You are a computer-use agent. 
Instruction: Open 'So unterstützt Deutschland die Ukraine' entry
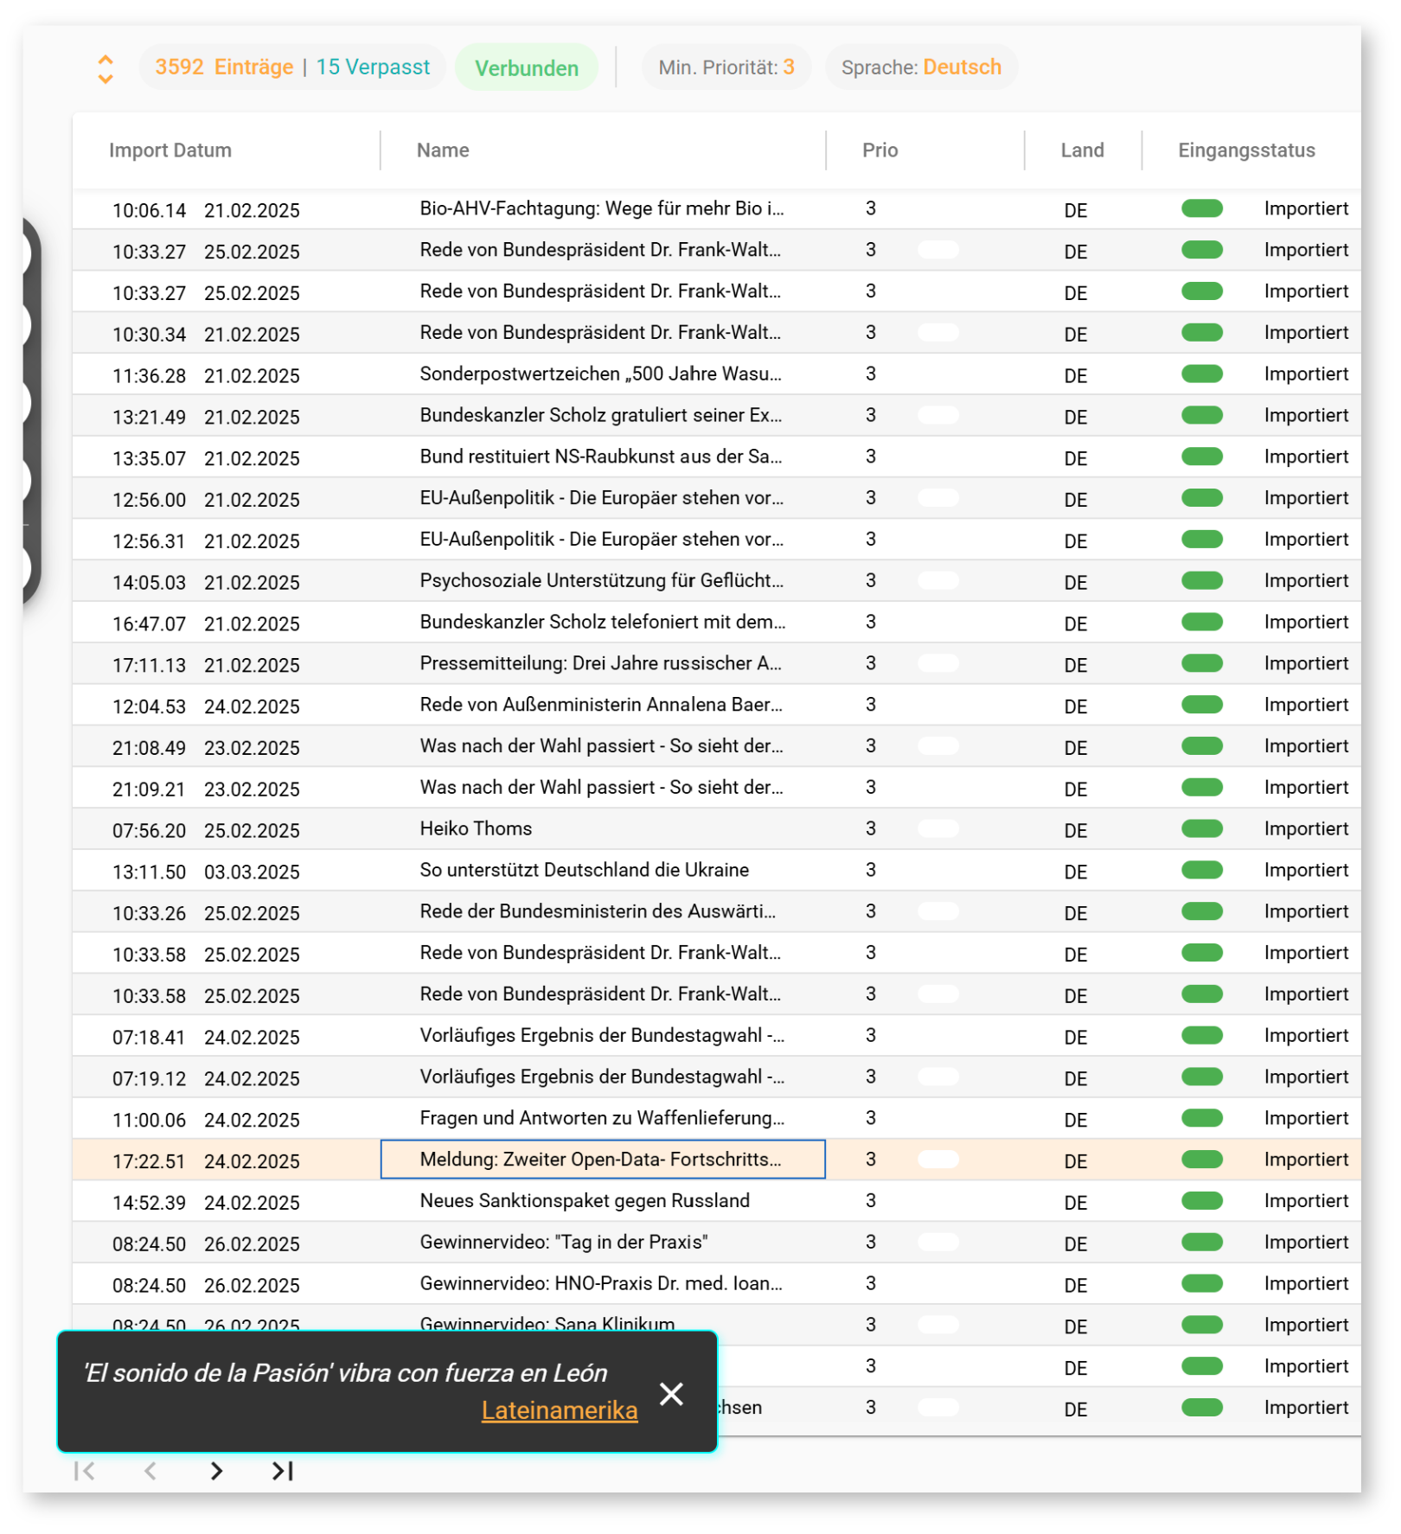click(585, 870)
